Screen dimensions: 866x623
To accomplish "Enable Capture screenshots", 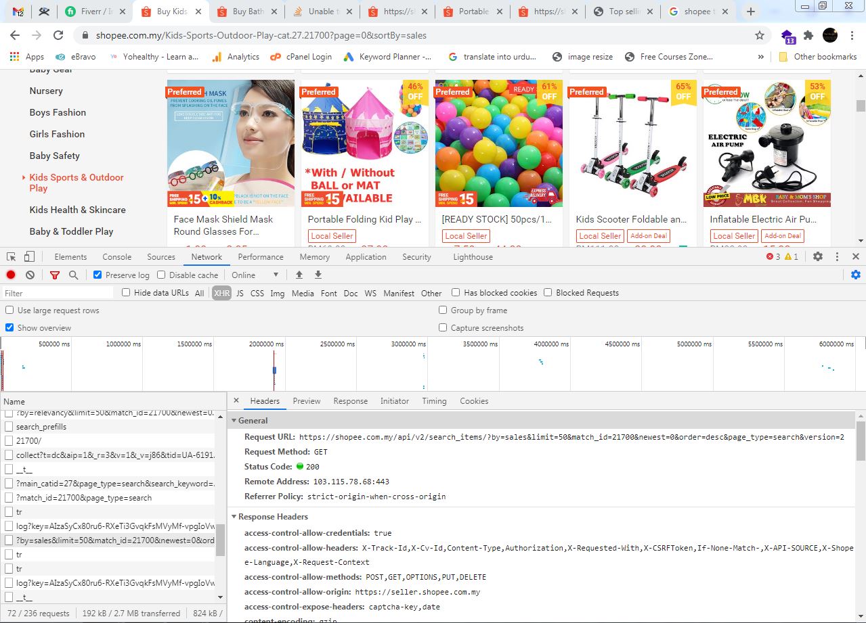I will pos(443,327).
